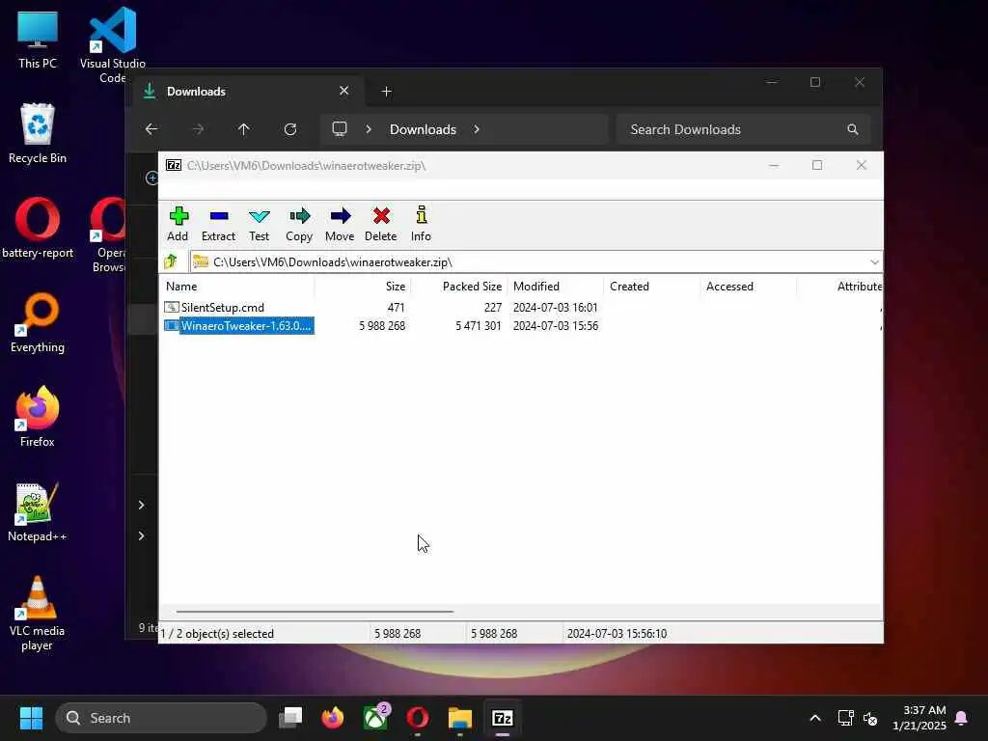
Task: Open the clock and date flyout
Action: tap(919, 718)
